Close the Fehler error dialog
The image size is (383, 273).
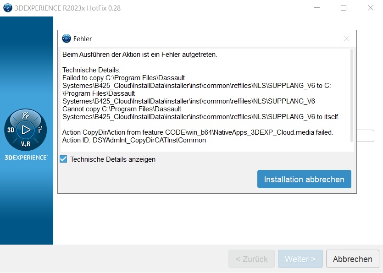[x=347, y=38]
